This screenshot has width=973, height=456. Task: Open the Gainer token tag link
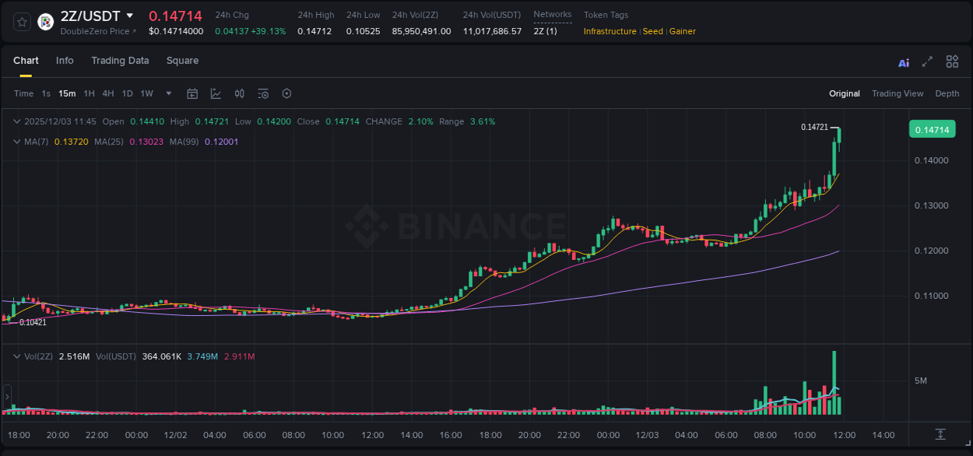[683, 32]
